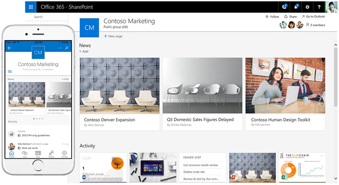Click the scrollbar down arrow
339x185 pixels.
(x=336, y=178)
